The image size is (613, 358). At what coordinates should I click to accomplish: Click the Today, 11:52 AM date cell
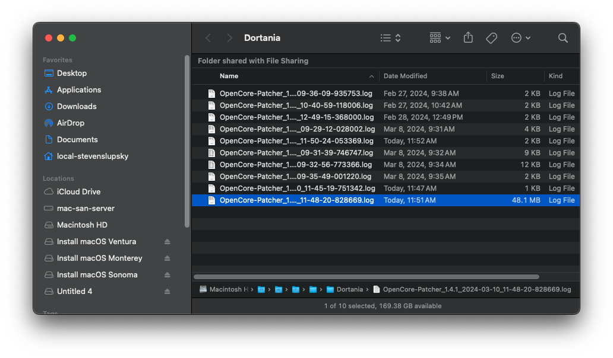[x=410, y=141]
